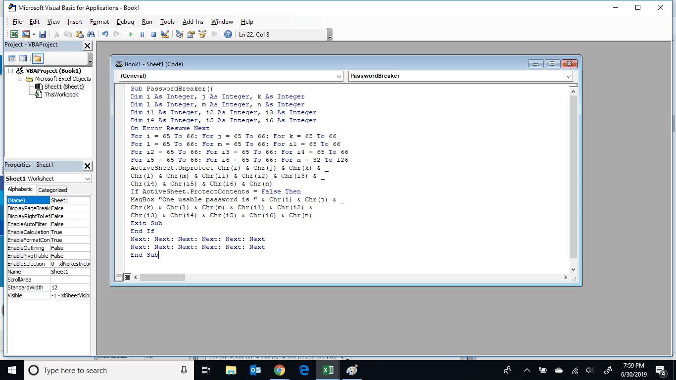Open File Explorer from the taskbar
The image size is (676, 380).
(x=231, y=370)
